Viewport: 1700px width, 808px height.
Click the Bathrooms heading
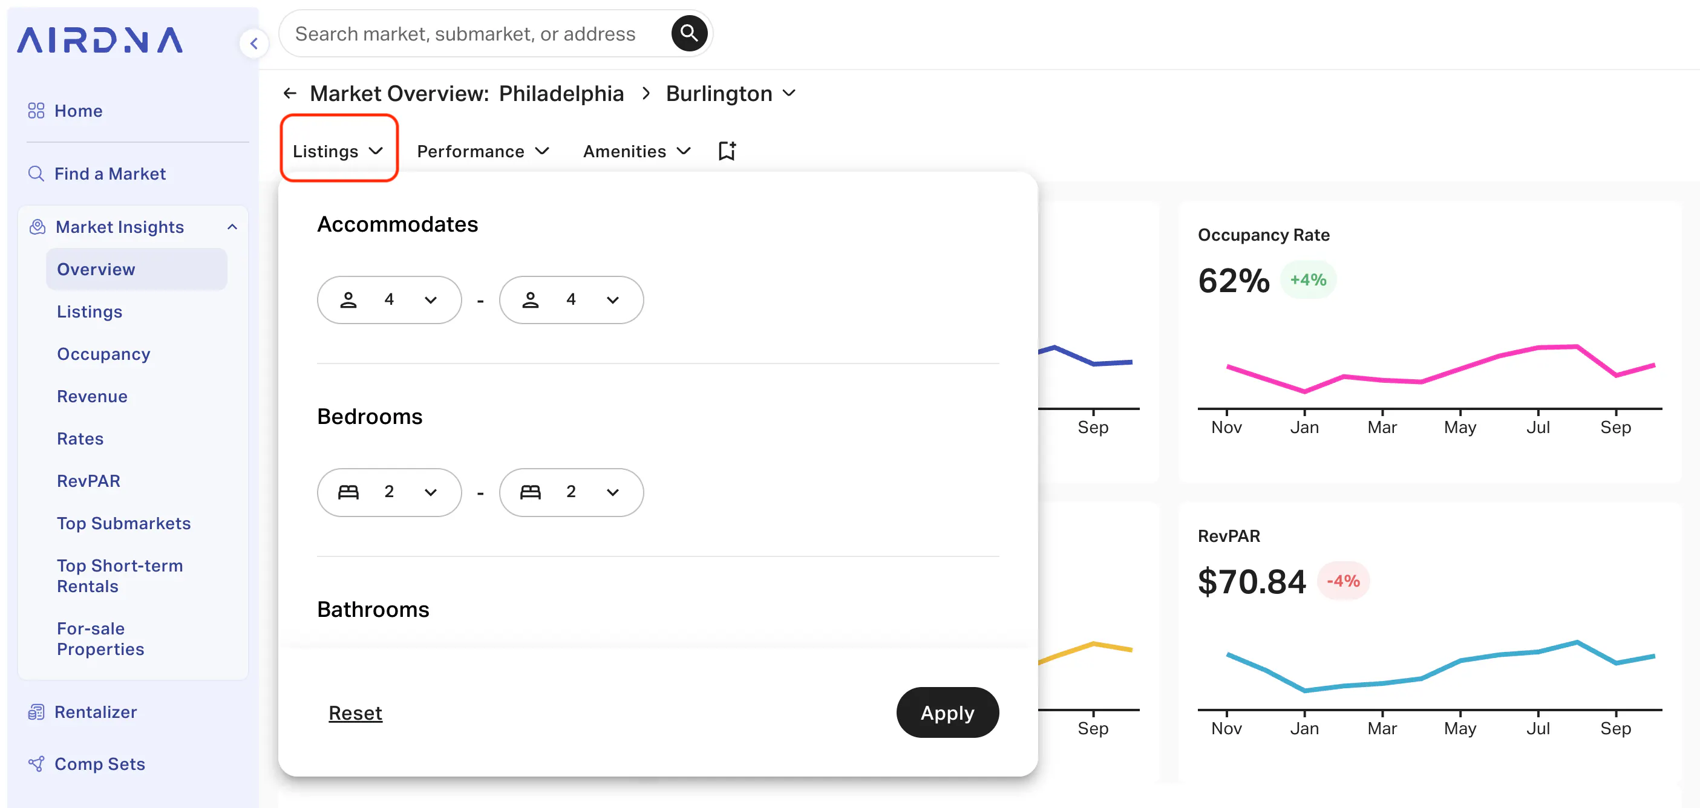[373, 610]
